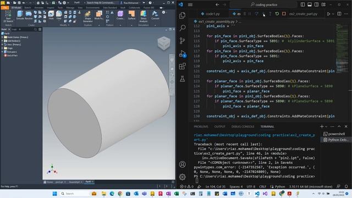
Task: Open VS Code Manage gear menu
Action: pos(182,177)
